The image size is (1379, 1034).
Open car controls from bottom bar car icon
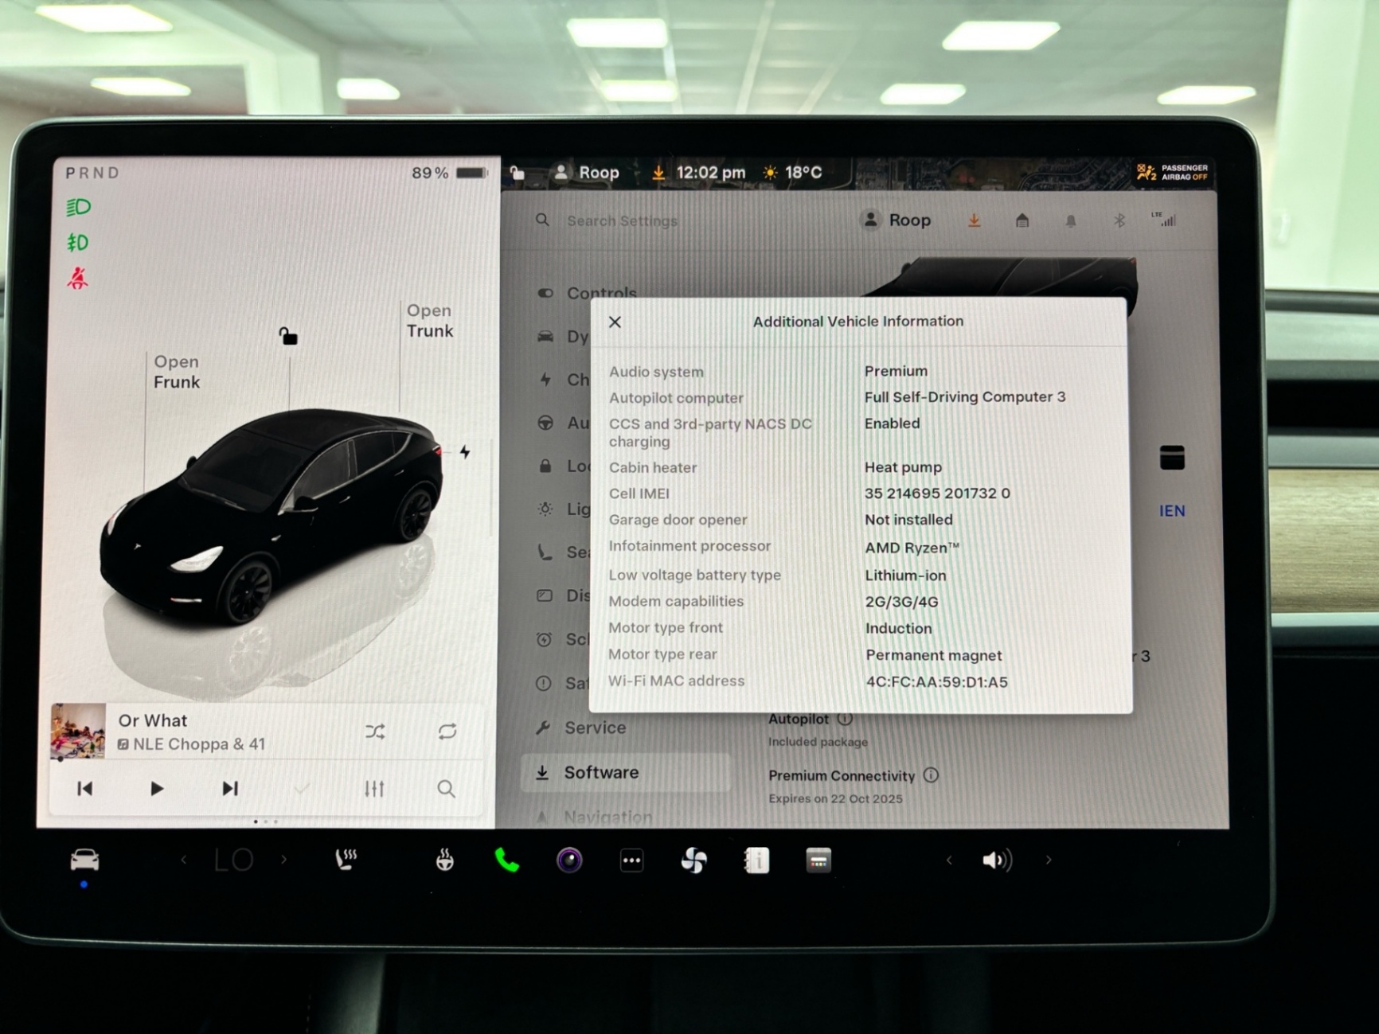[84, 860]
